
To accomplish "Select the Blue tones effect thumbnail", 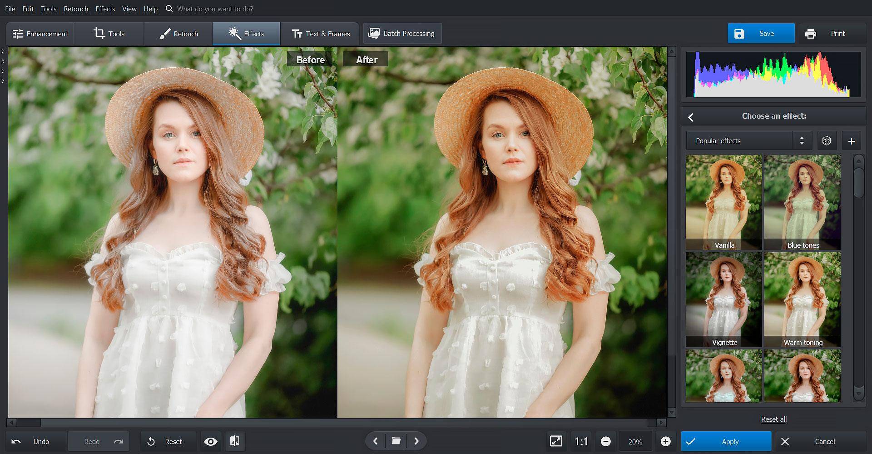I will (x=803, y=202).
